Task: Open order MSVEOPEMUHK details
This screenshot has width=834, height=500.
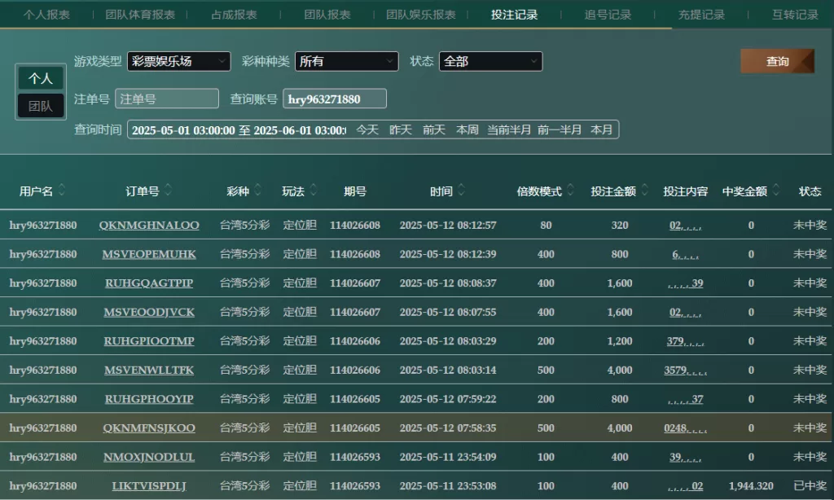Action: click(149, 254)
